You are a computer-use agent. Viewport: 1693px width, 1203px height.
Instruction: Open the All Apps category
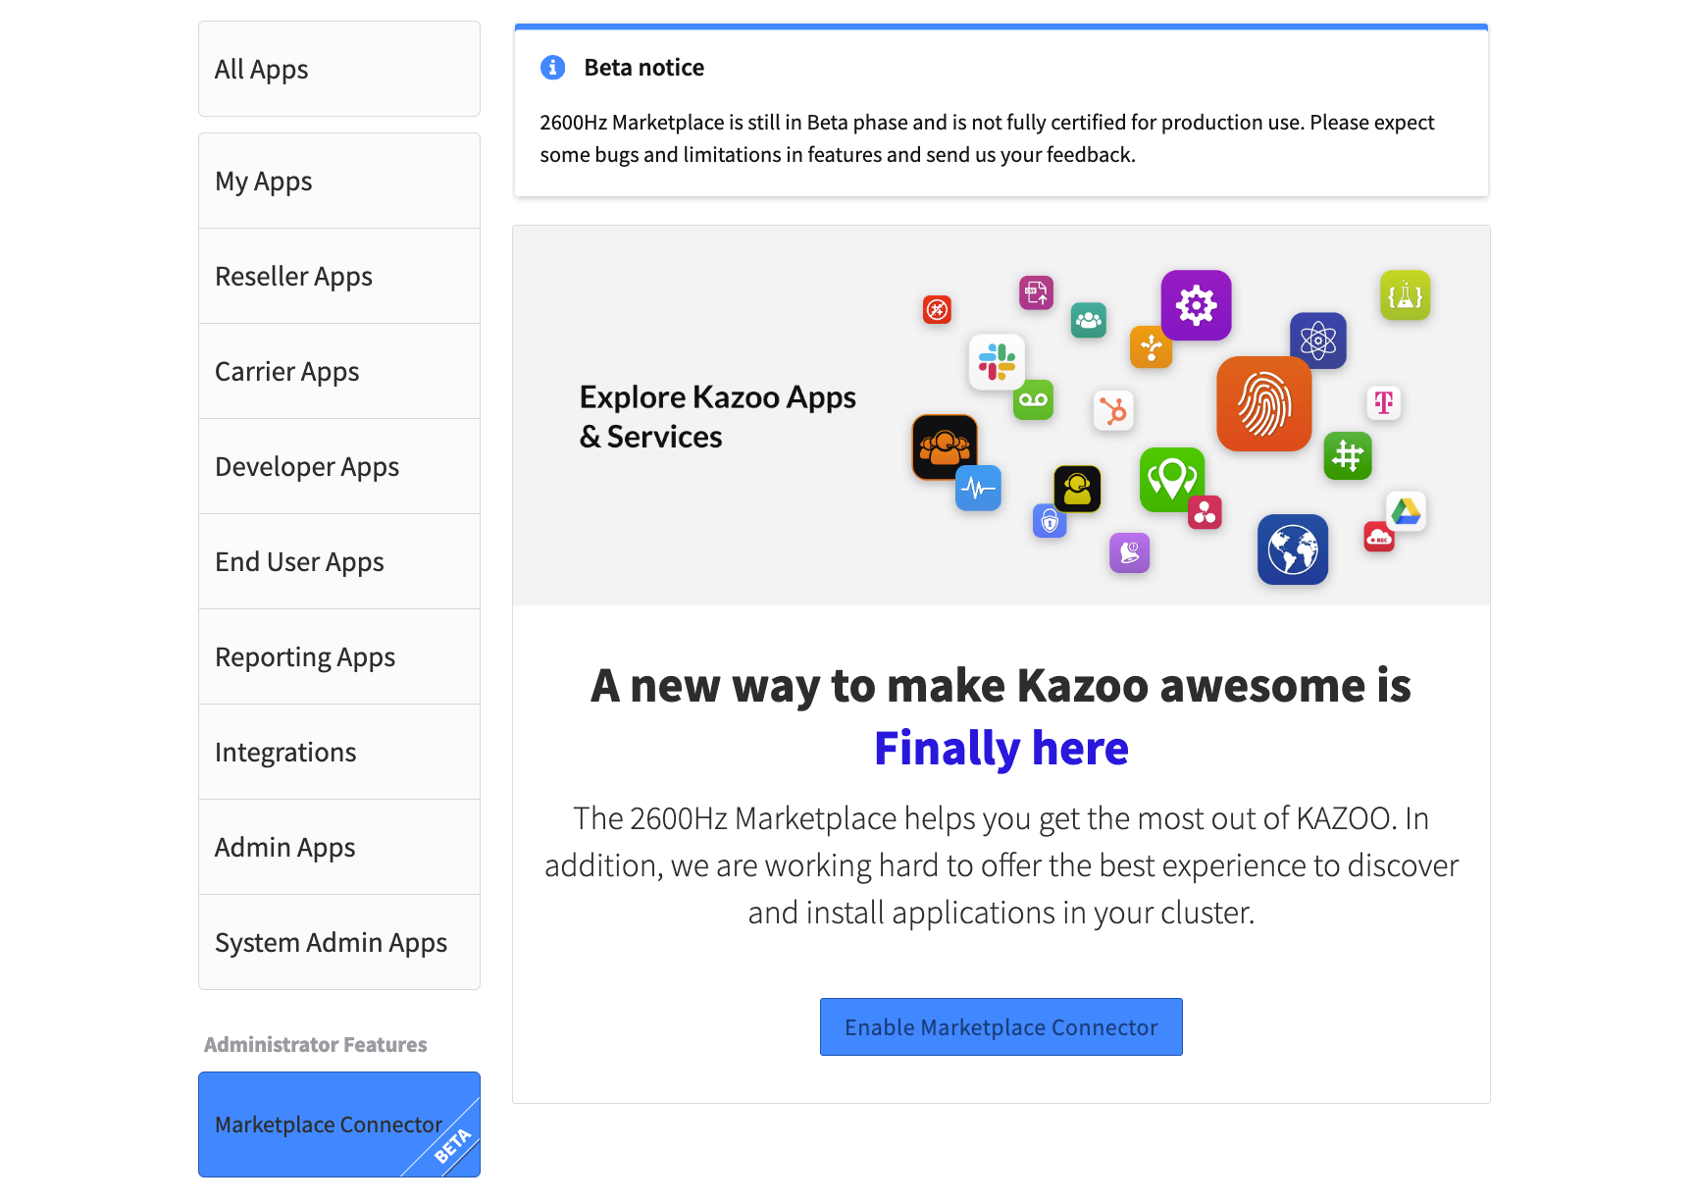pos(339,69)
